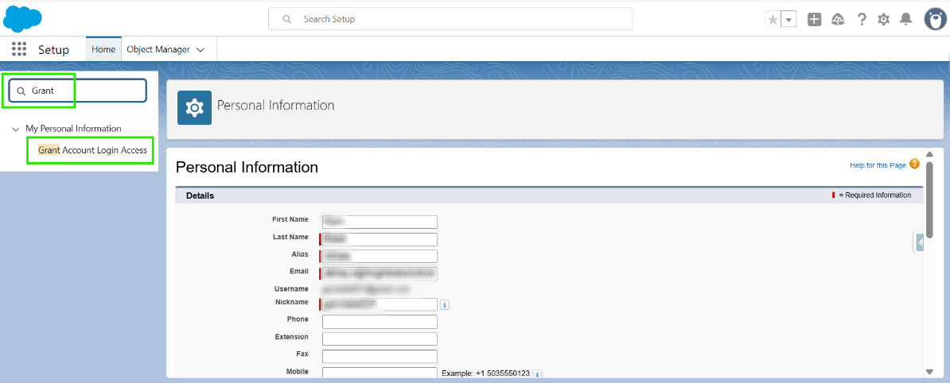Collapse the My Personal Information section
This screenshot has width=950, height=383.
pyautogui.click(x=16, y=129)
